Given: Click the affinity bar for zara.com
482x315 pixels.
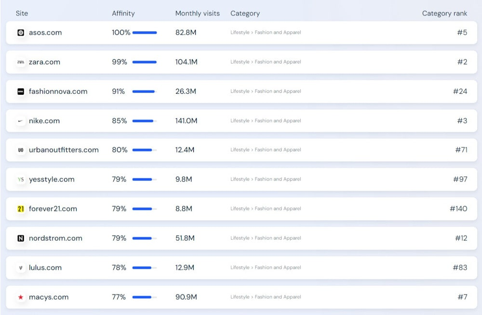Looking at the screenshot, I should (x=145, y=62).
